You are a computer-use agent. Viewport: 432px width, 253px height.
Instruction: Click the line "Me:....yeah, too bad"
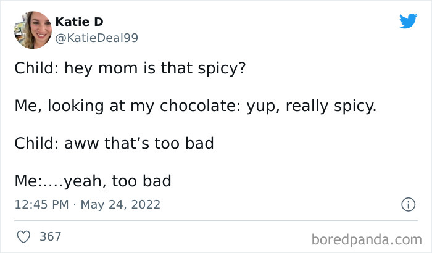pos(93,181)
